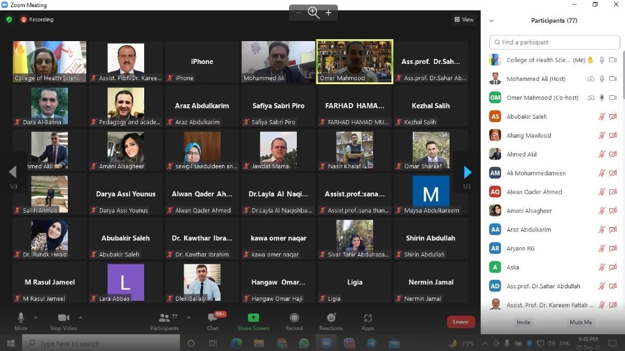
Task: Open the Participants panel button
Action: click(164, 321)
